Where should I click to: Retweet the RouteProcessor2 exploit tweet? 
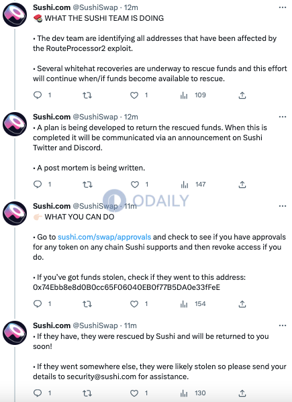point(87,95)
